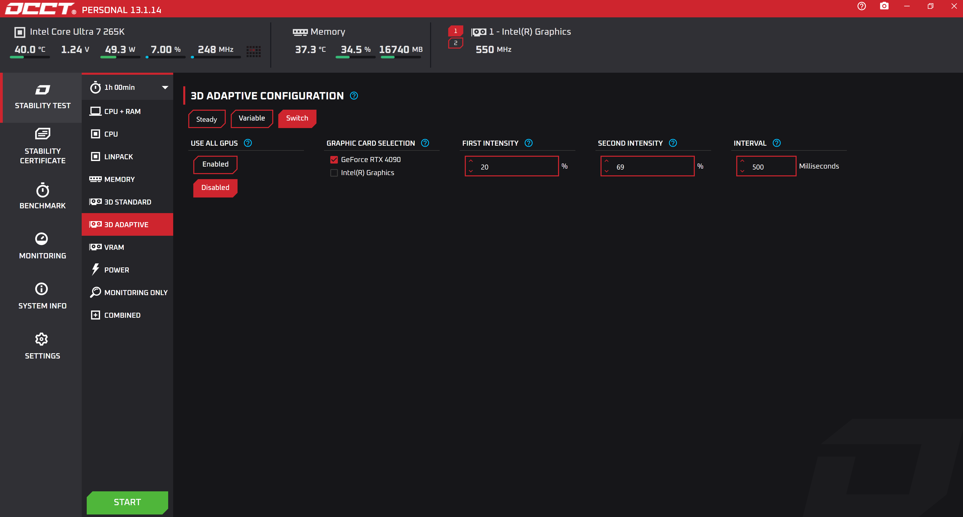Decrease Interval using down arrow
The width and height of the screenshot is (963, 517).
click(742, 171)
